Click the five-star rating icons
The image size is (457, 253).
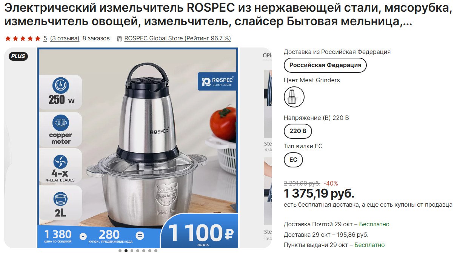pos(23,38)
